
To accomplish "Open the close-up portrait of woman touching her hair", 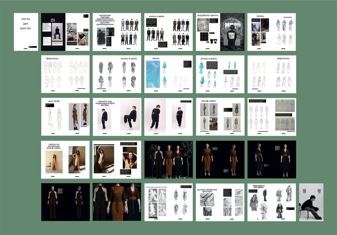I will 130,158.
